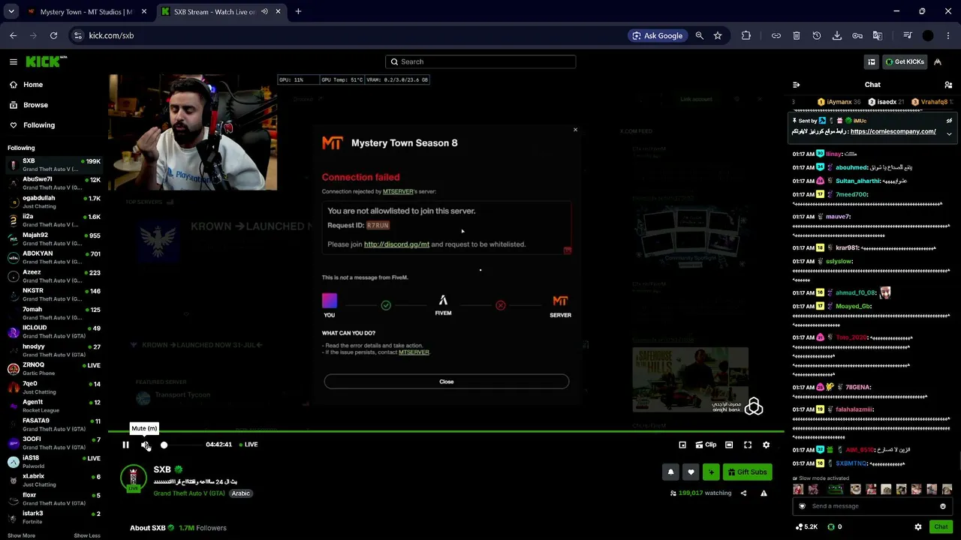961x540 pixels.
Task: Toggle the heart follow button for SXB
Action: [x=691, y=472]
